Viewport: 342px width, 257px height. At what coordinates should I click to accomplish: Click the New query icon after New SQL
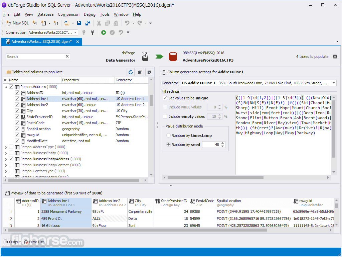click(35, 23)
